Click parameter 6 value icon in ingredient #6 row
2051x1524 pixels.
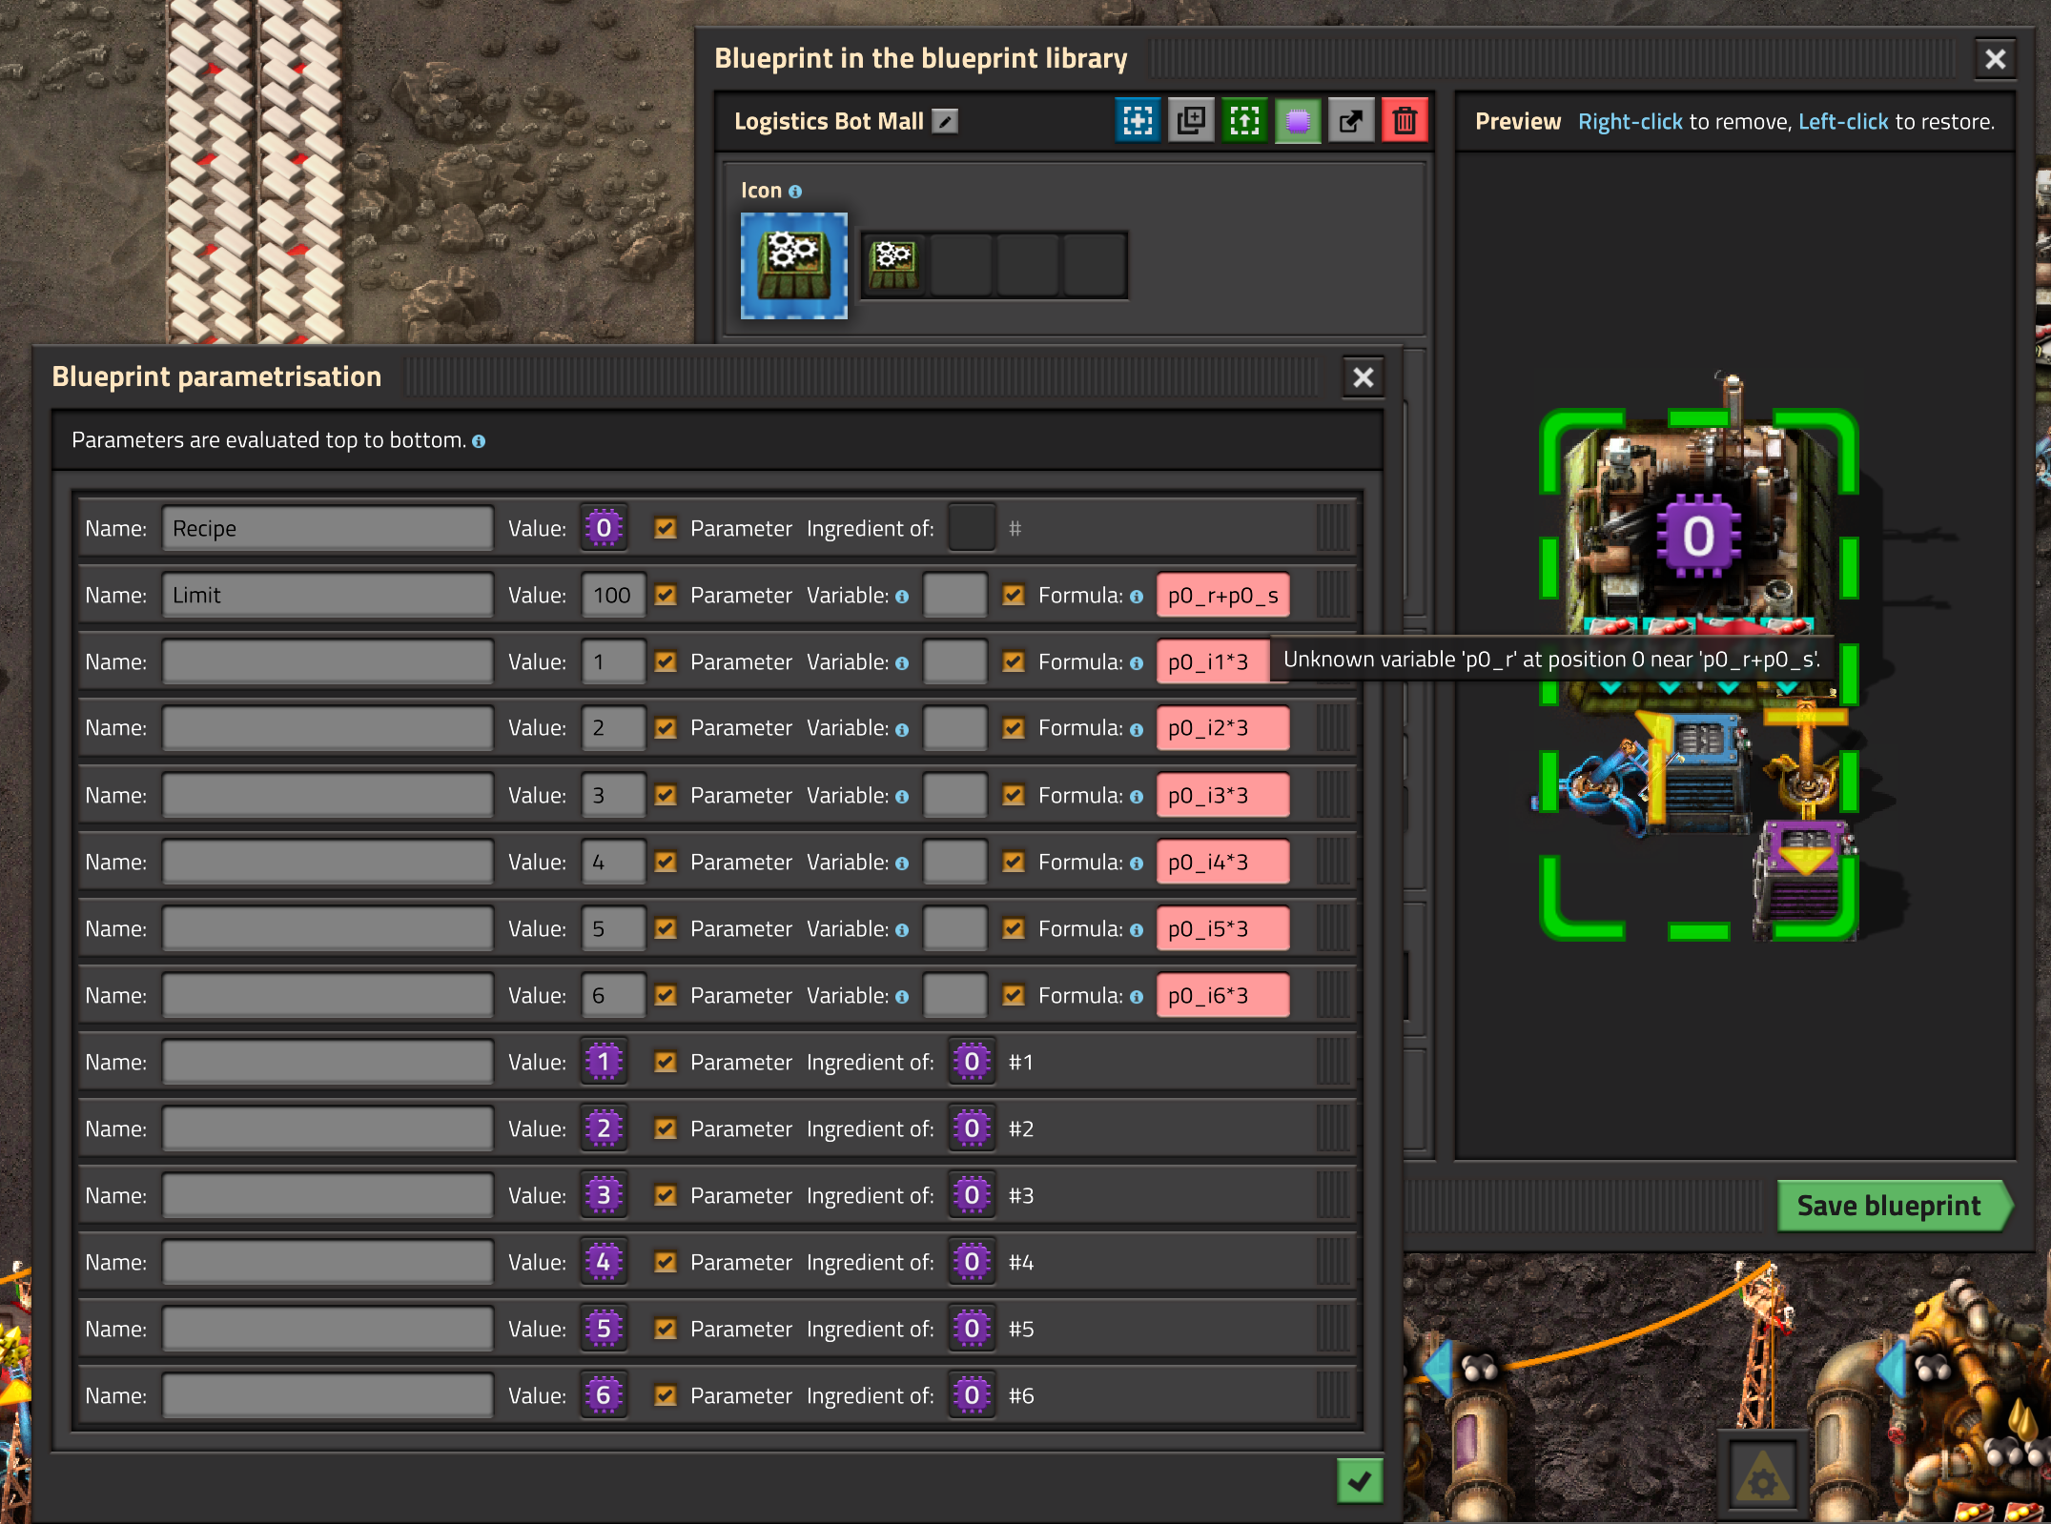click(604, 1395)
